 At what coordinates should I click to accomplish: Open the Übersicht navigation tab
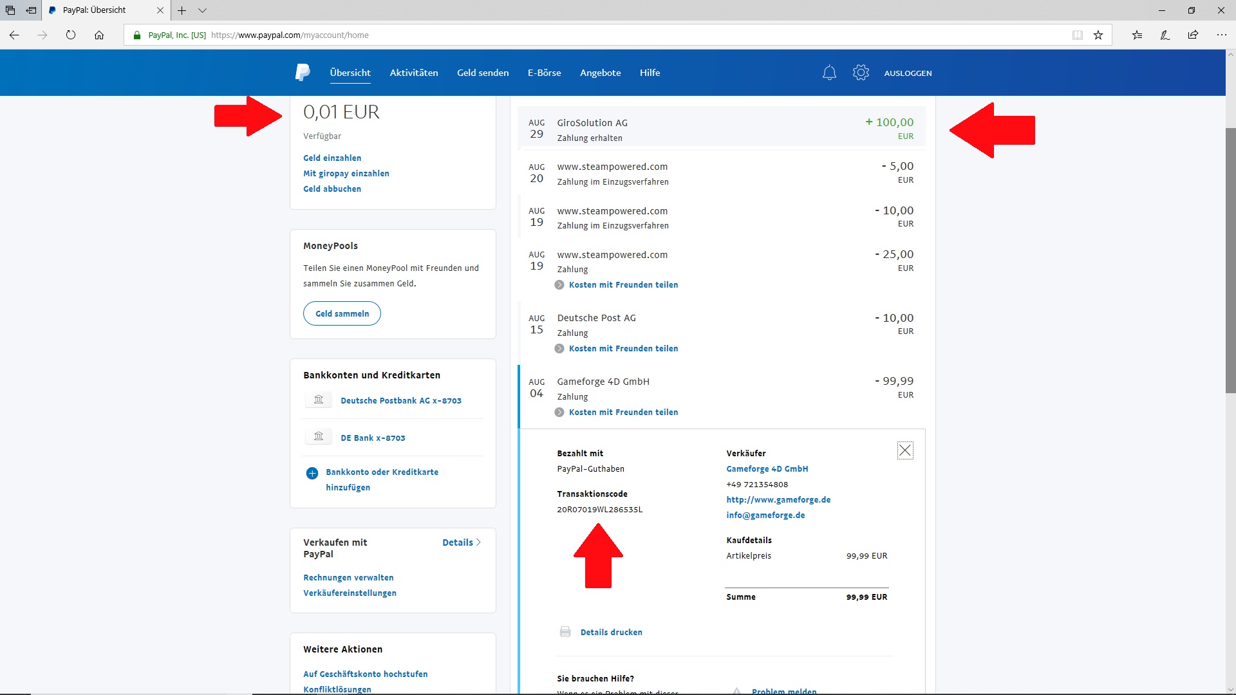350,73
